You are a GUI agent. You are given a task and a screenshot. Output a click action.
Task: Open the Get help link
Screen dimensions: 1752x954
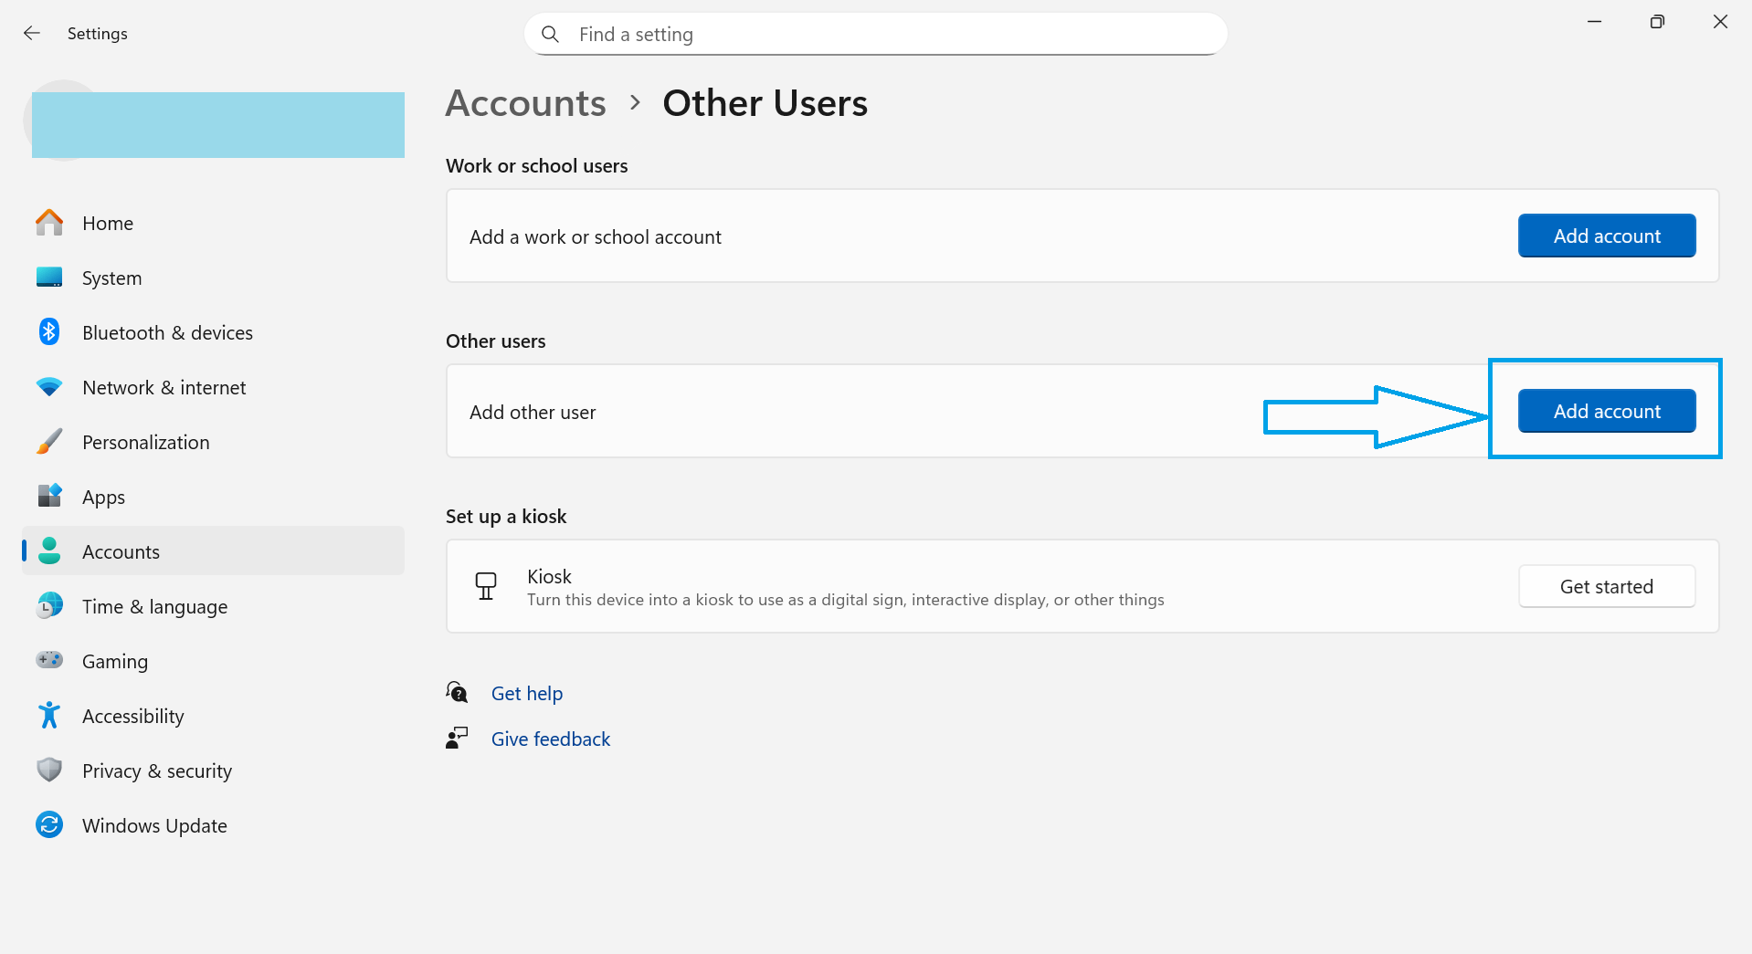(526, 693)
